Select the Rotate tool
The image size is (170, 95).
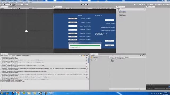click(x=7, y=5)
